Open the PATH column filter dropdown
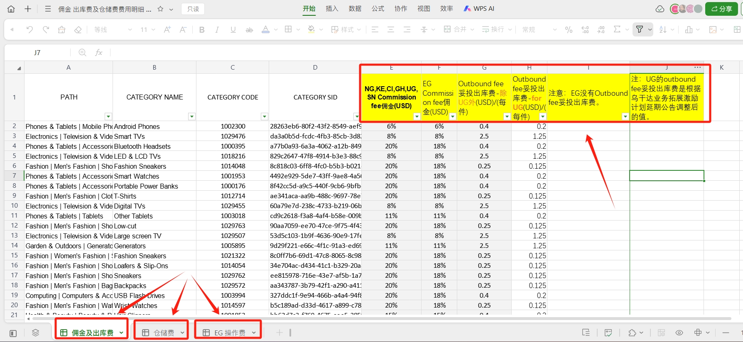 (108, 116)
